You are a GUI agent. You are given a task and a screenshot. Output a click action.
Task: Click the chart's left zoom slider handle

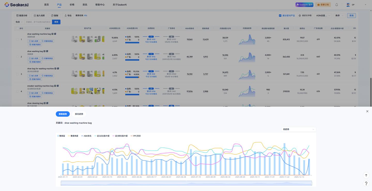61,184
